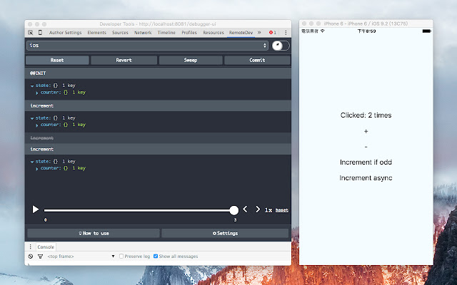Uncheck Show all messages checkbox
This screenshot has width=457, height=285.
156,256
